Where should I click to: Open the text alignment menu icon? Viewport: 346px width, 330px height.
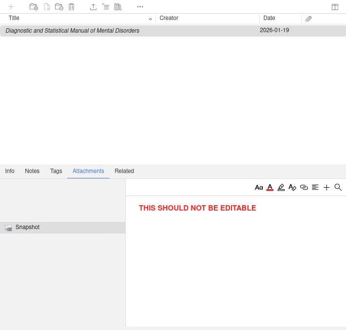(315, 187)
